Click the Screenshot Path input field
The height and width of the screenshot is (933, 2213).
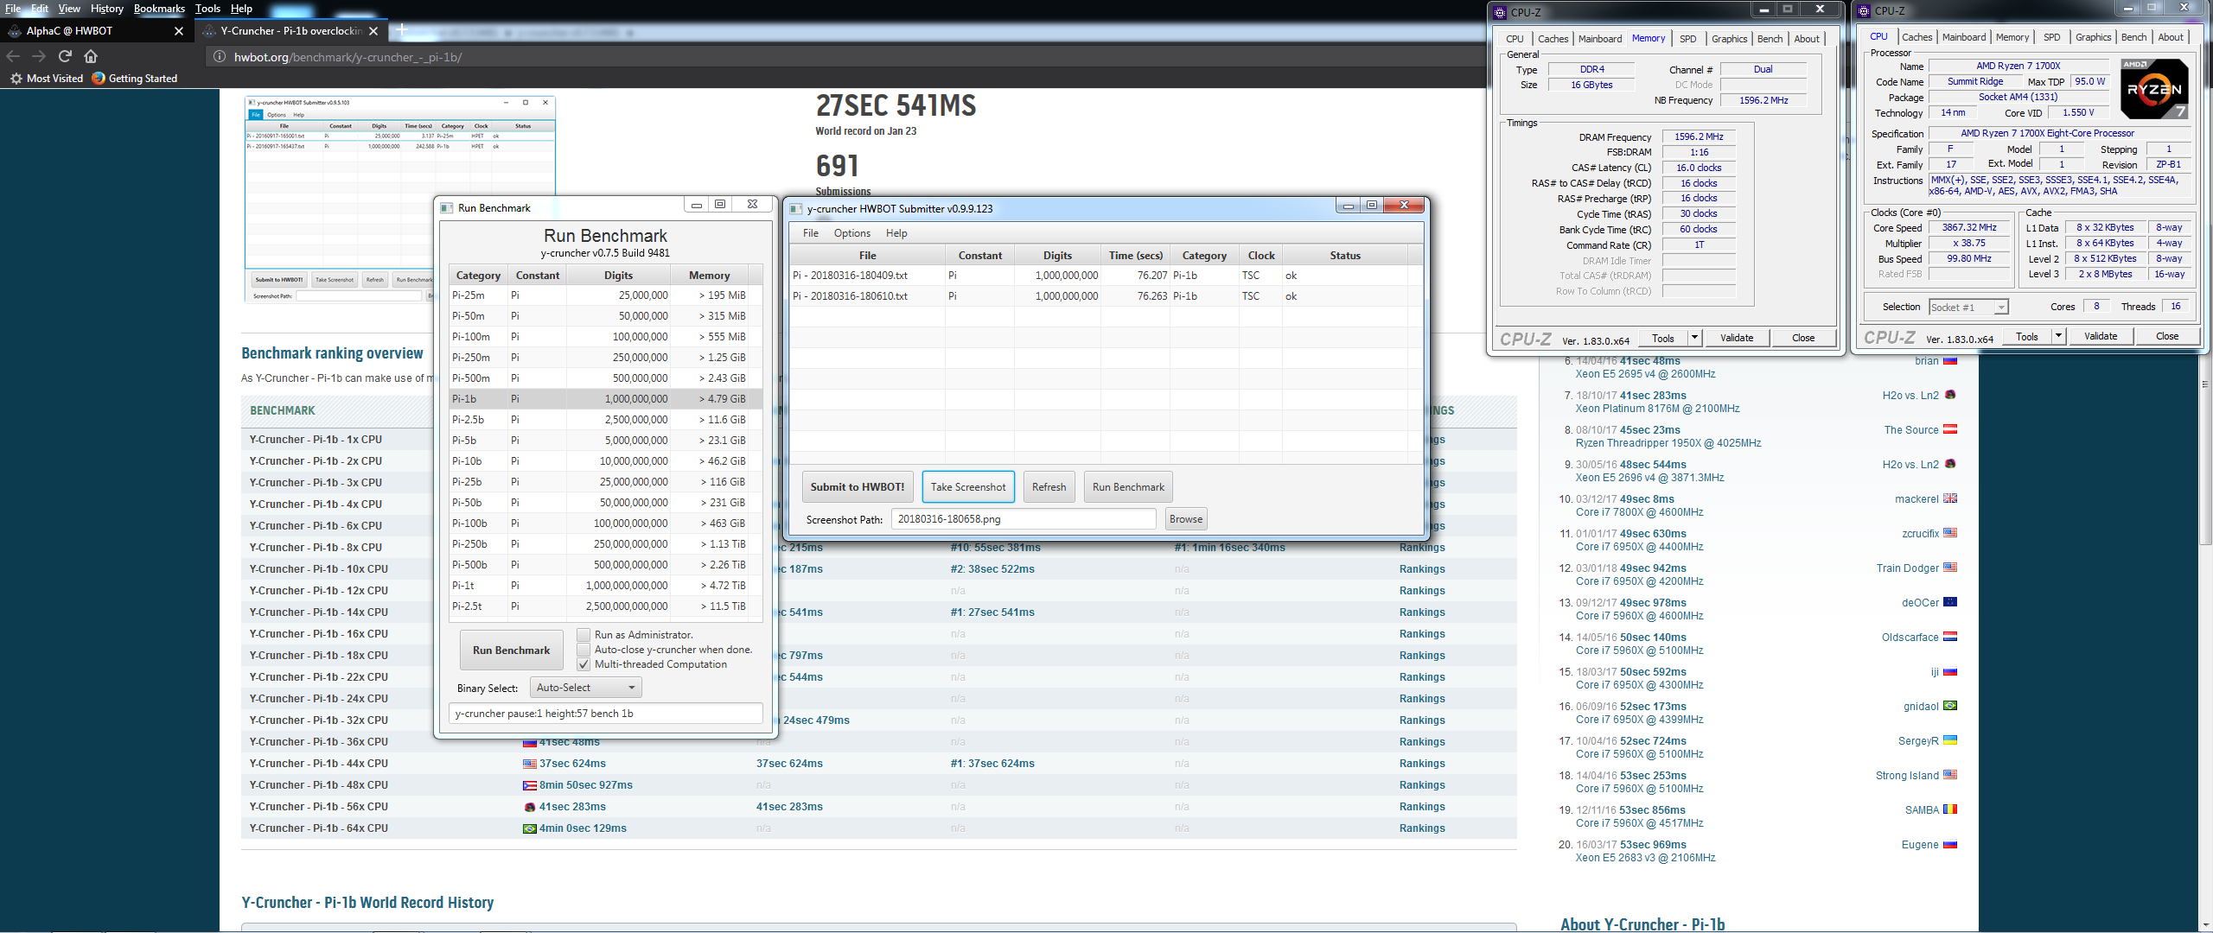pos(1024,519)
